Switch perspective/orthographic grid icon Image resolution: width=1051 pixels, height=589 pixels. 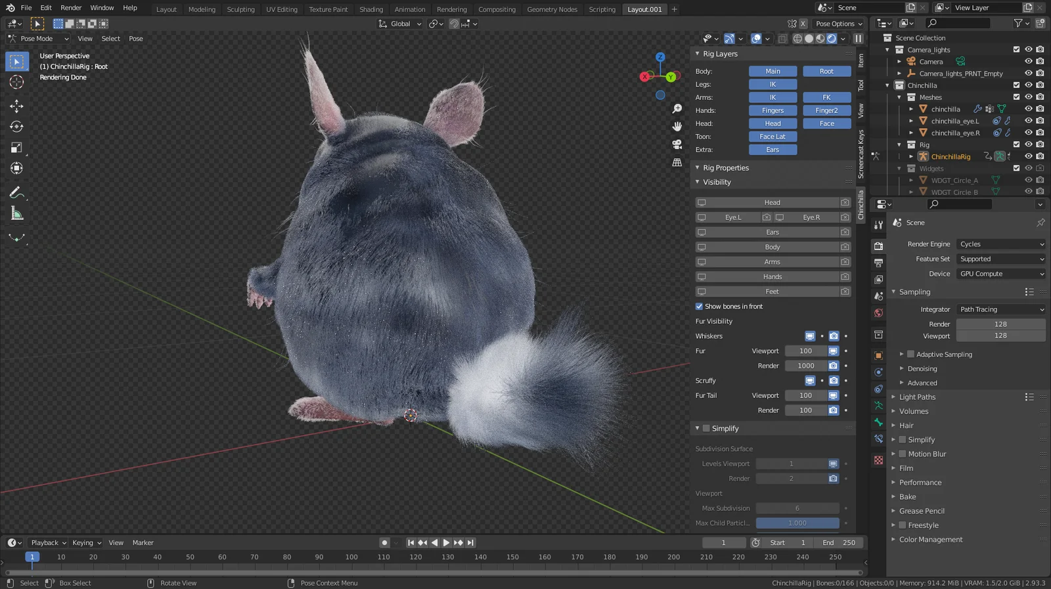[677, 162]
